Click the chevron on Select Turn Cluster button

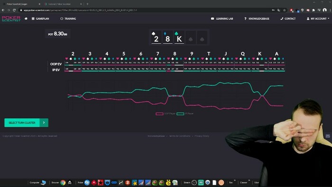(x=44, y=122)
